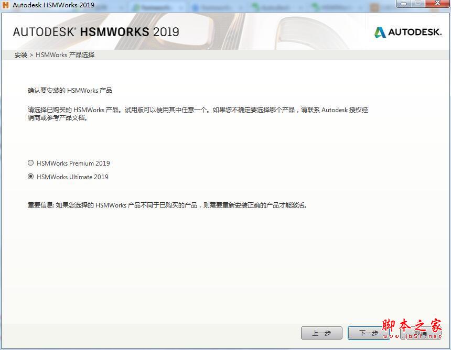Click the HSMWorks "H" icon in title bar
Viewport: 451px width, 350px height.
point(5,4)
